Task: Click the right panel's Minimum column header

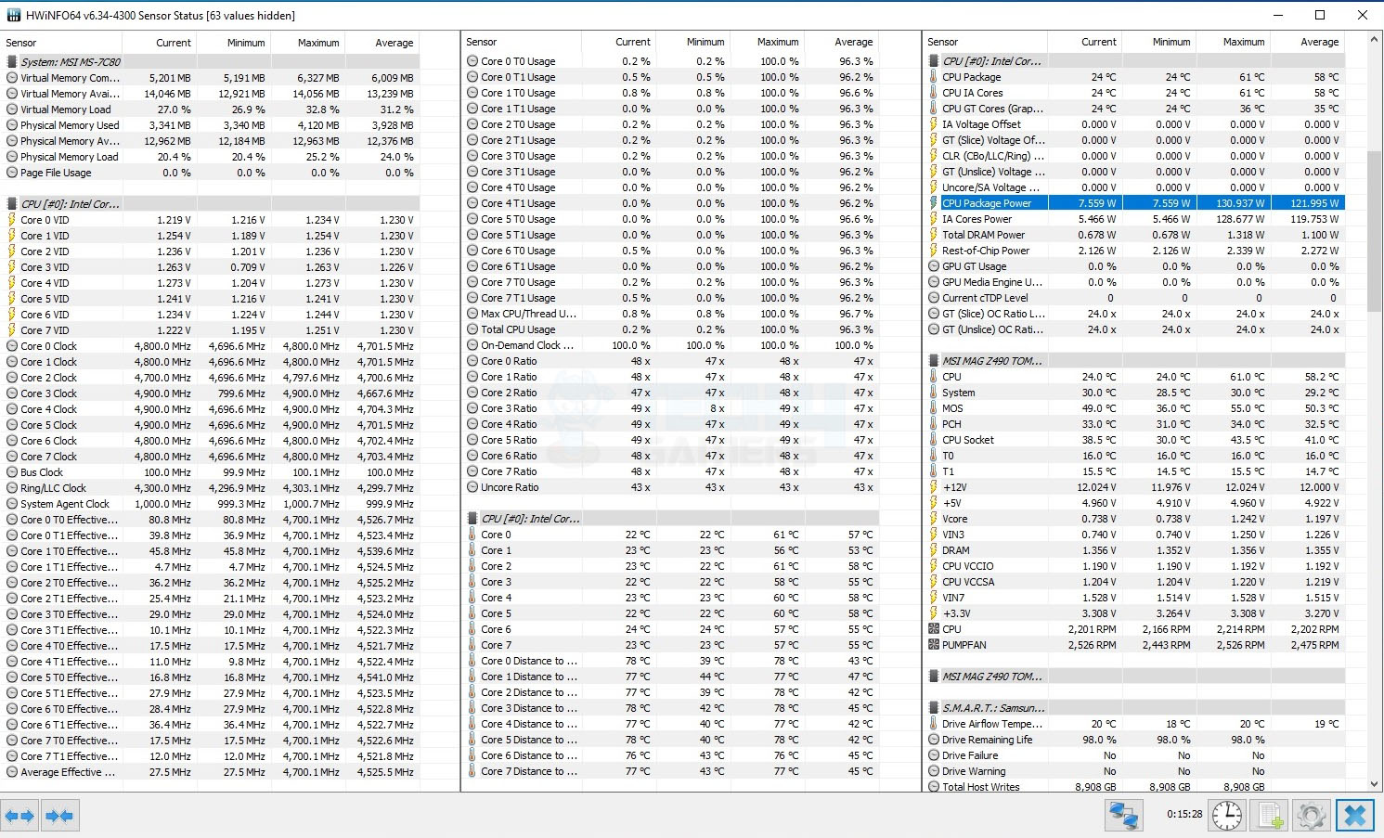Action: 1158,42
